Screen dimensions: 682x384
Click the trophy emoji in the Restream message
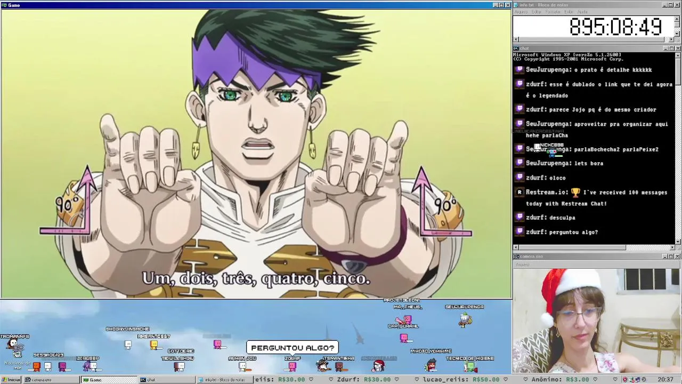(x=575, y=192)
